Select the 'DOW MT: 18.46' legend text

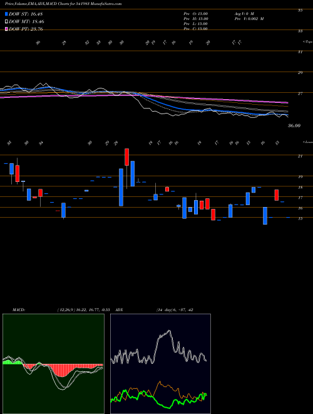click(x=27, y=22)
